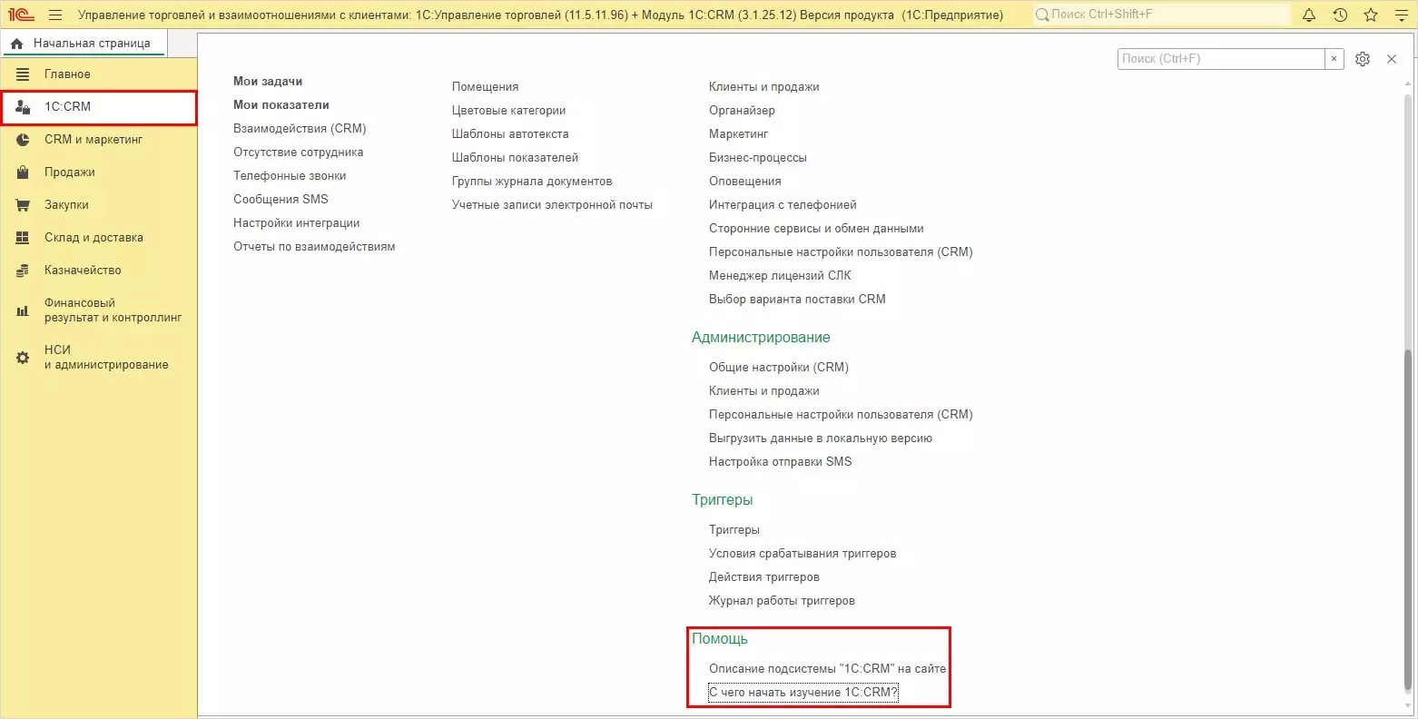Open Интеграция с телефонией
This screenshot has width=1418, height=719.
[x=783, y=205]
